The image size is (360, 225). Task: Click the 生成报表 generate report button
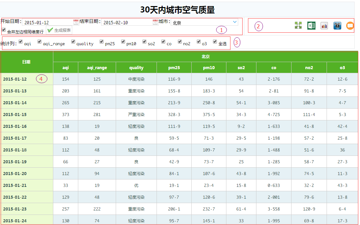[59, 30]
